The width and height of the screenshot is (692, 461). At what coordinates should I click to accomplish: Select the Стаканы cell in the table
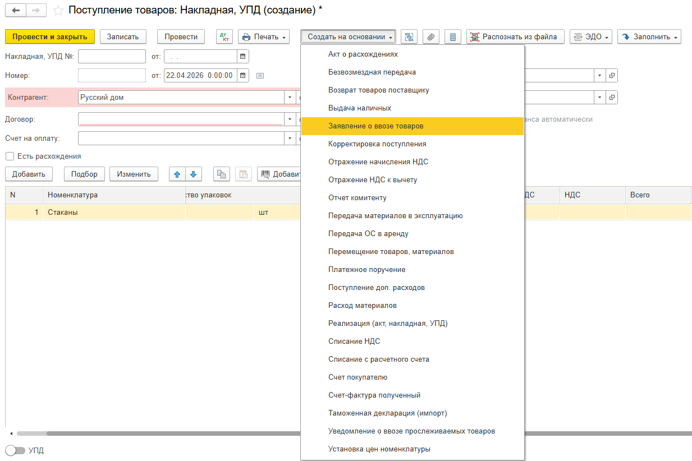(x=114, y=213)
